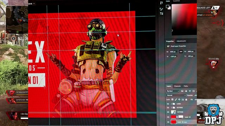Select the LOGO layer name
This screenshot has height=126, width=225.
(179, 104)
